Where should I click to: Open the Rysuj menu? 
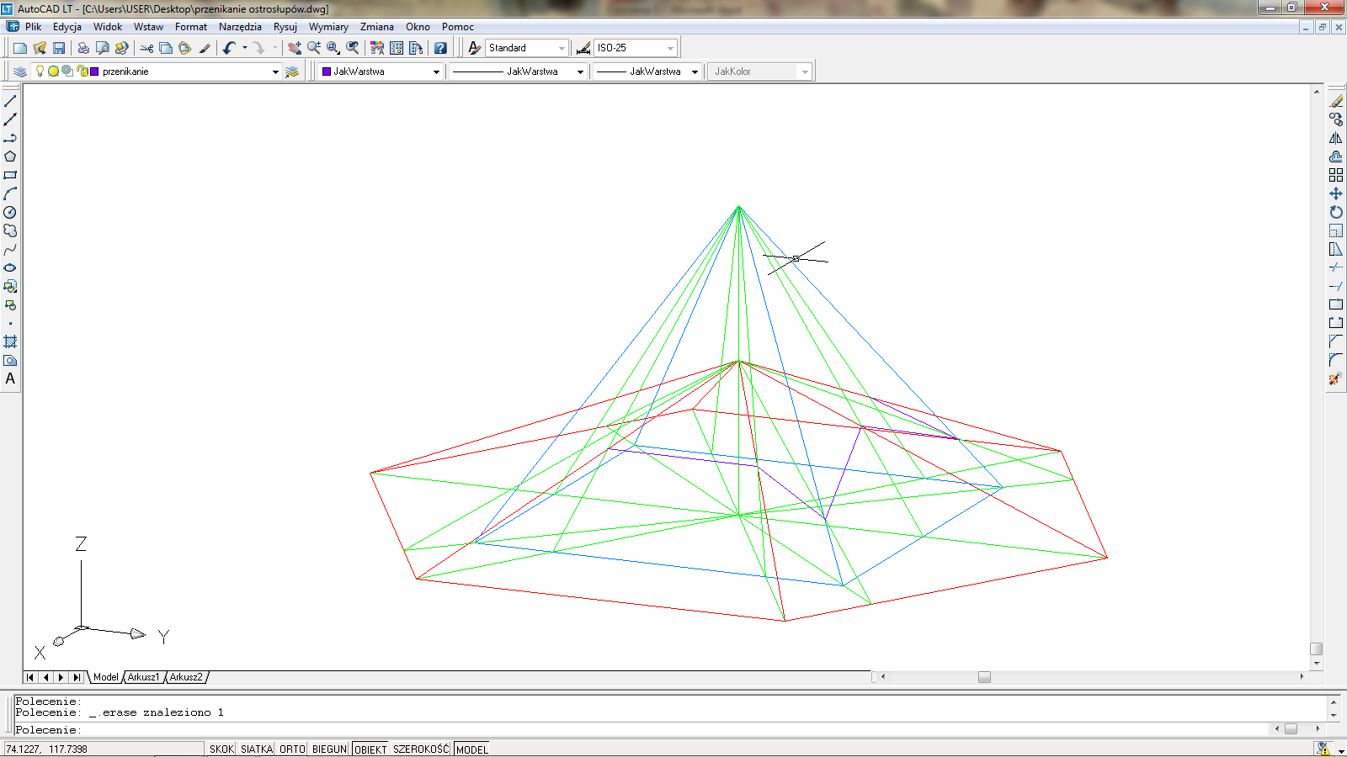[285, 27]
